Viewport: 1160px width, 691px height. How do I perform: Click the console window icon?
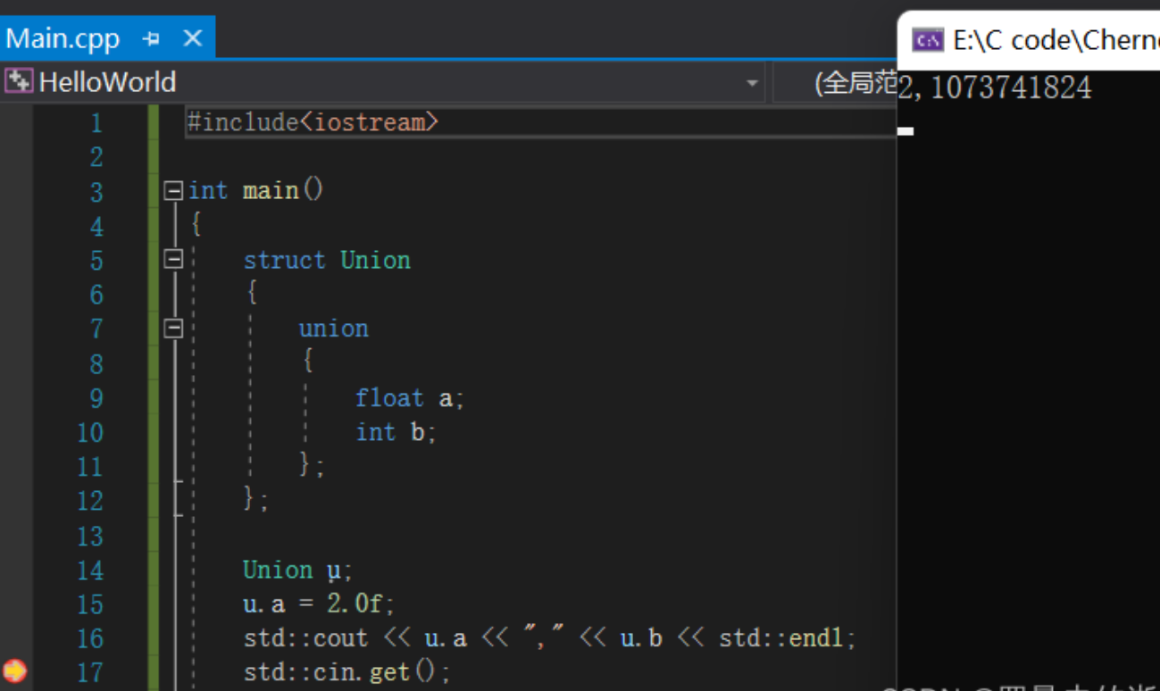[928, 40]
